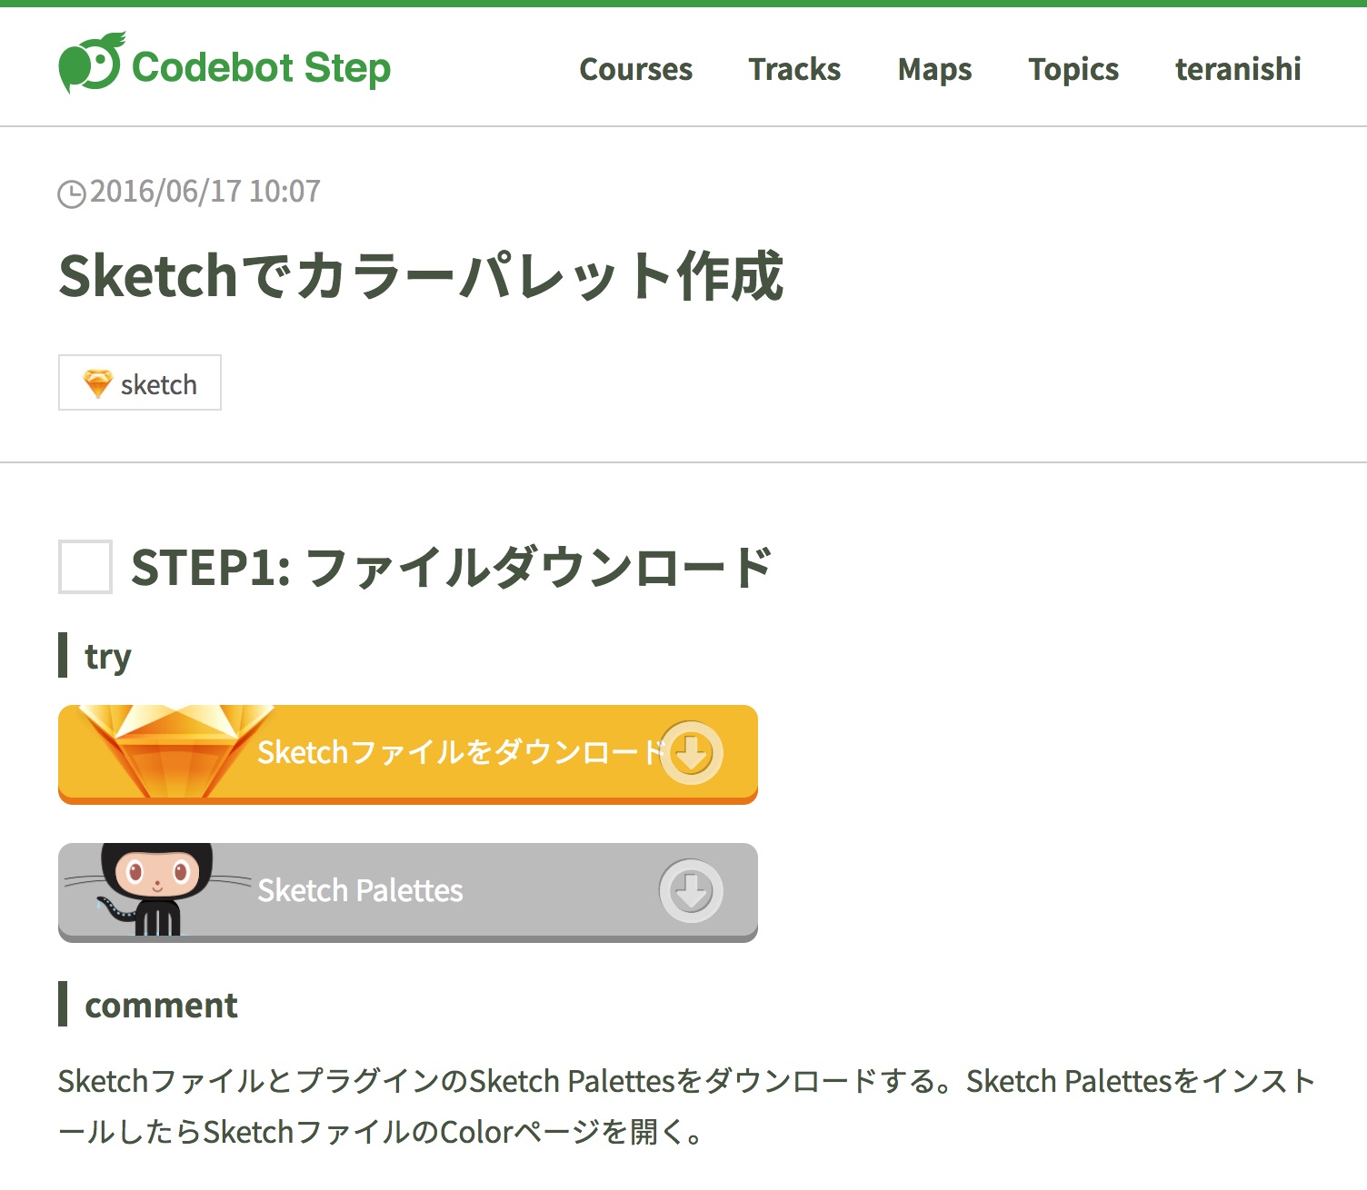
Task: Open the Maps navigation item
Action: pyautogui.click(x=934, y=69)
